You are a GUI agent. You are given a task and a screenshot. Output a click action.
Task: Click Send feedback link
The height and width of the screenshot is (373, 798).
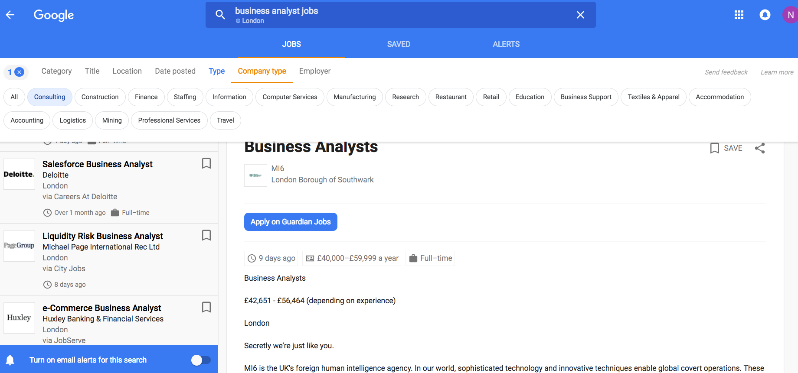click(726, 72)
